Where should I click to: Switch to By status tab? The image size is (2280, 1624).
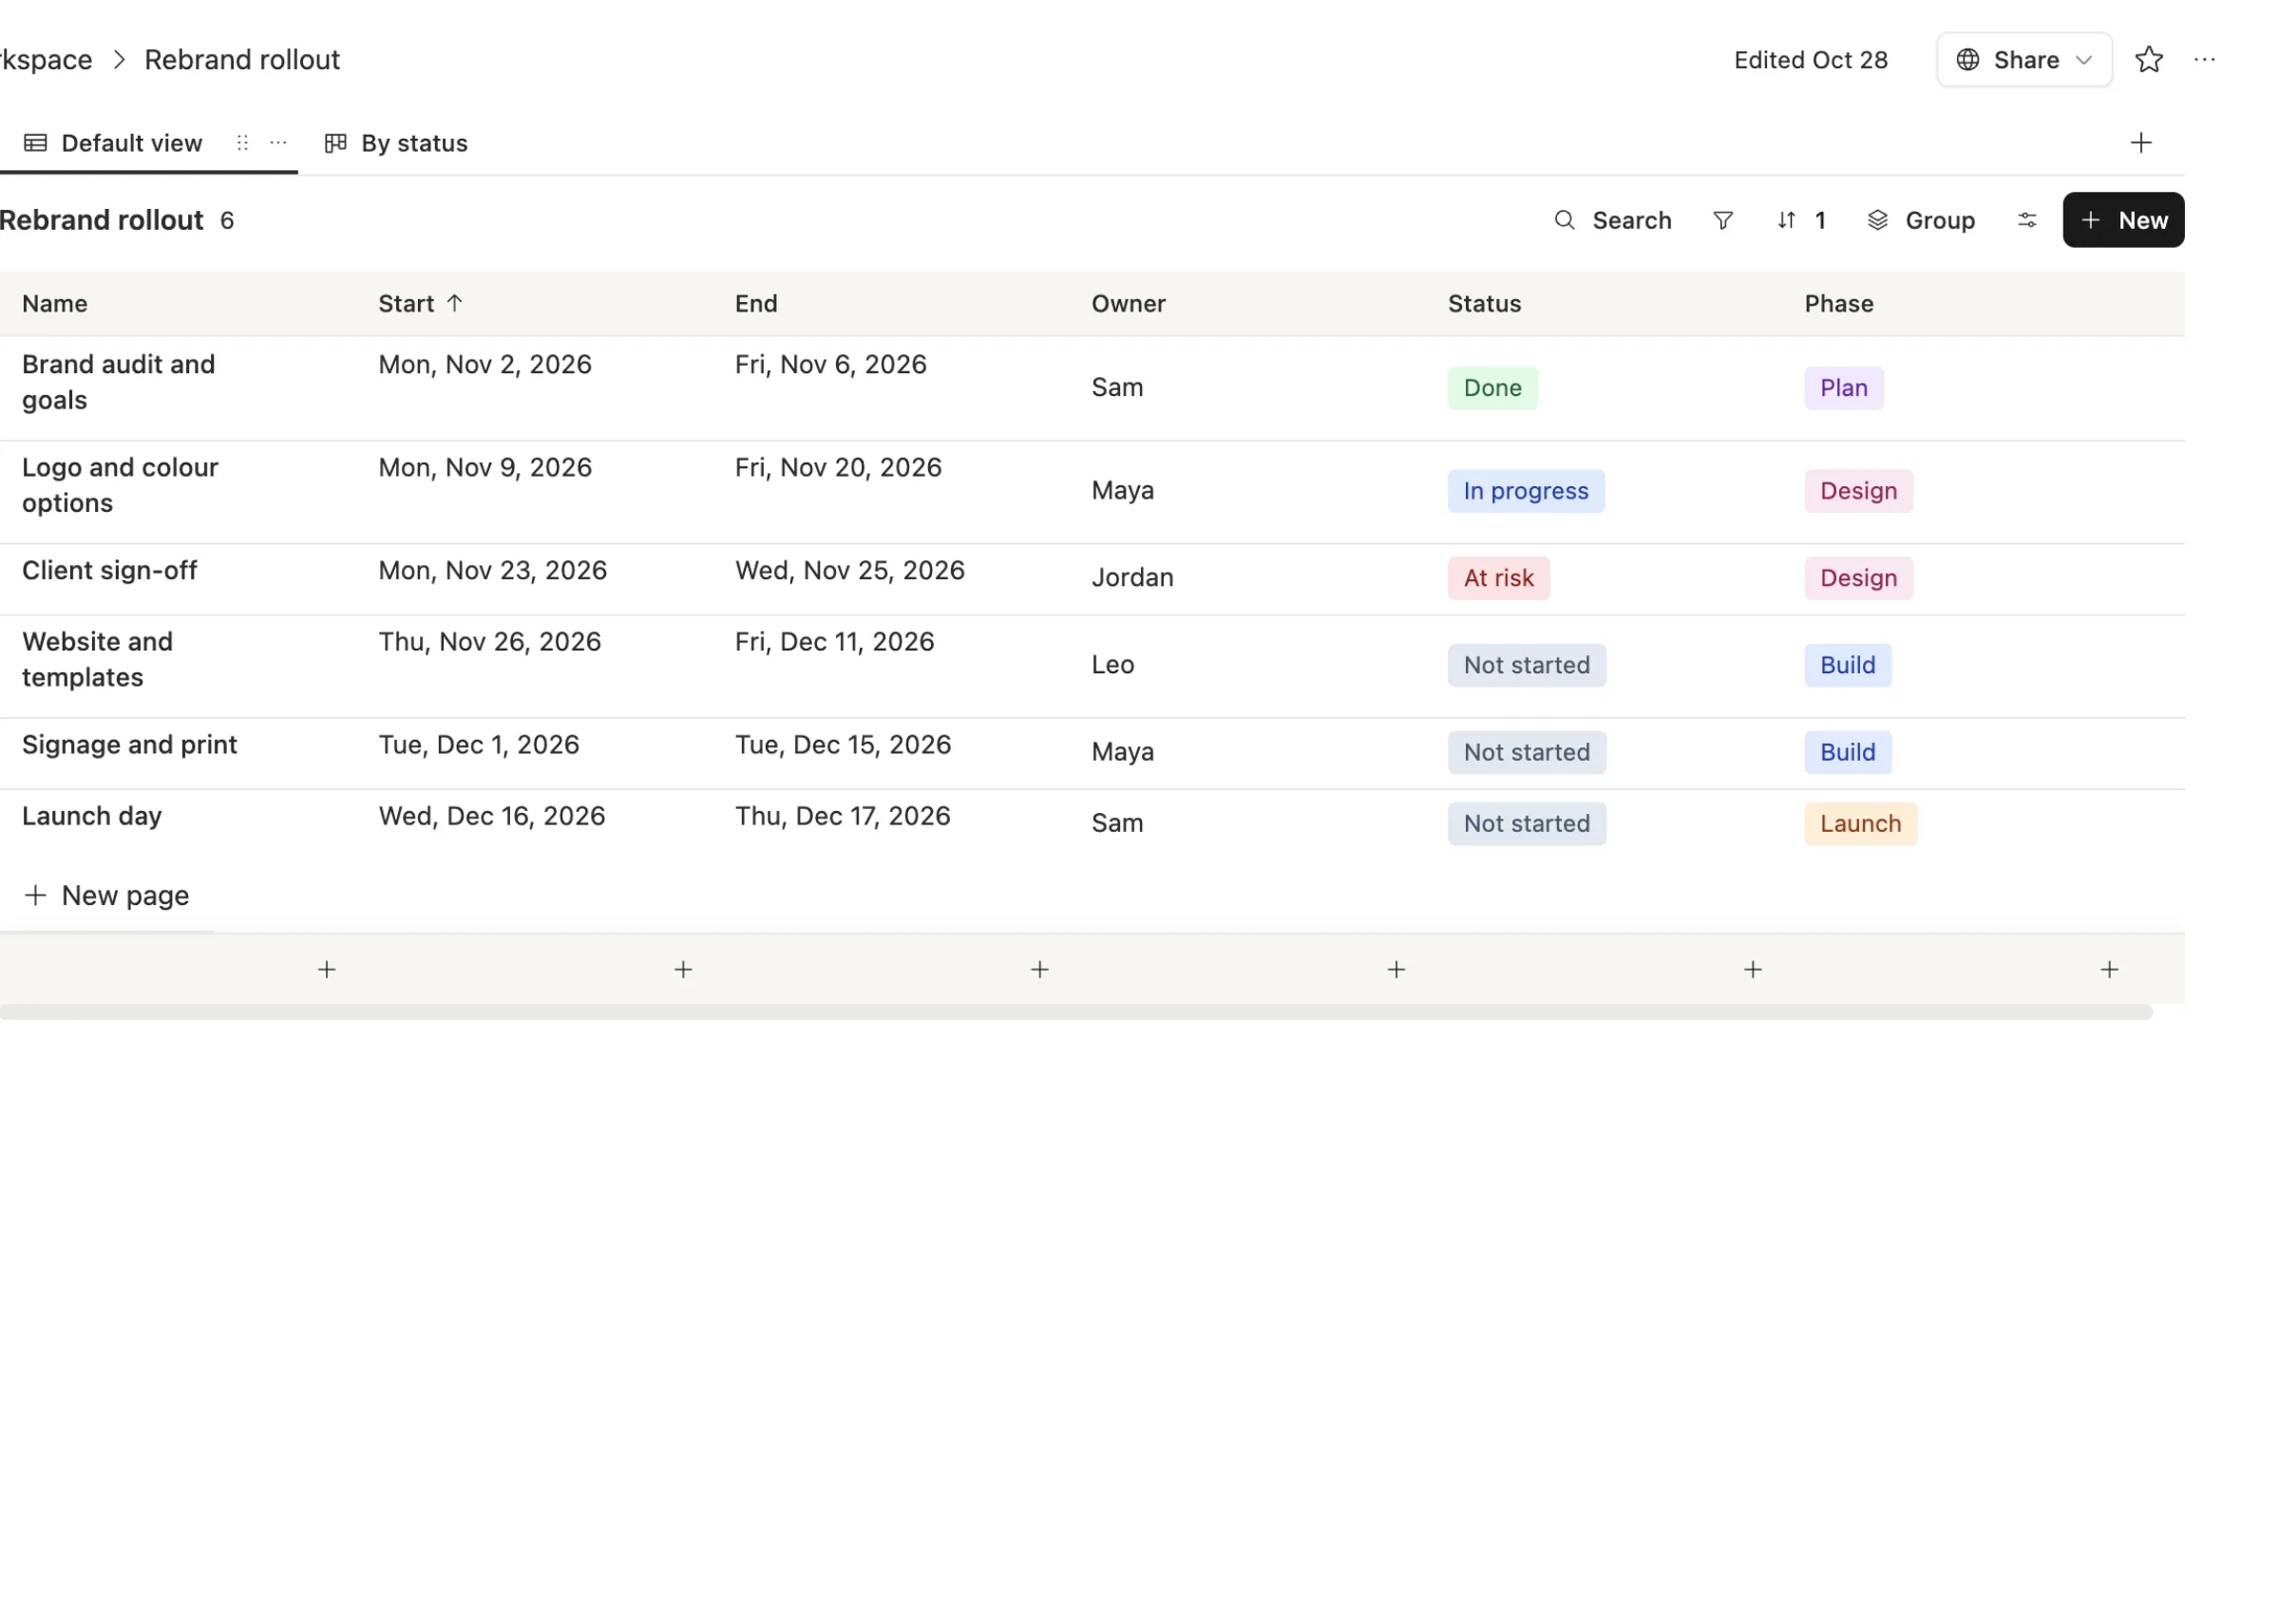pyautogui.click(x=396, y=143)
